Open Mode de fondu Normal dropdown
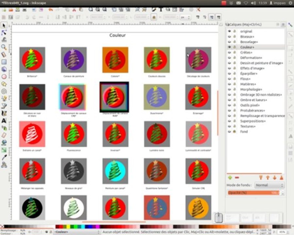 269,185
